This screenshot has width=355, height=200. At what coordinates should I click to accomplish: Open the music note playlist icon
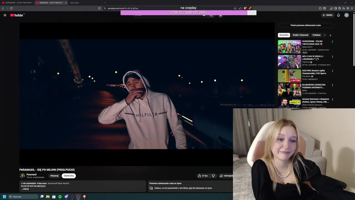[331, 8]
